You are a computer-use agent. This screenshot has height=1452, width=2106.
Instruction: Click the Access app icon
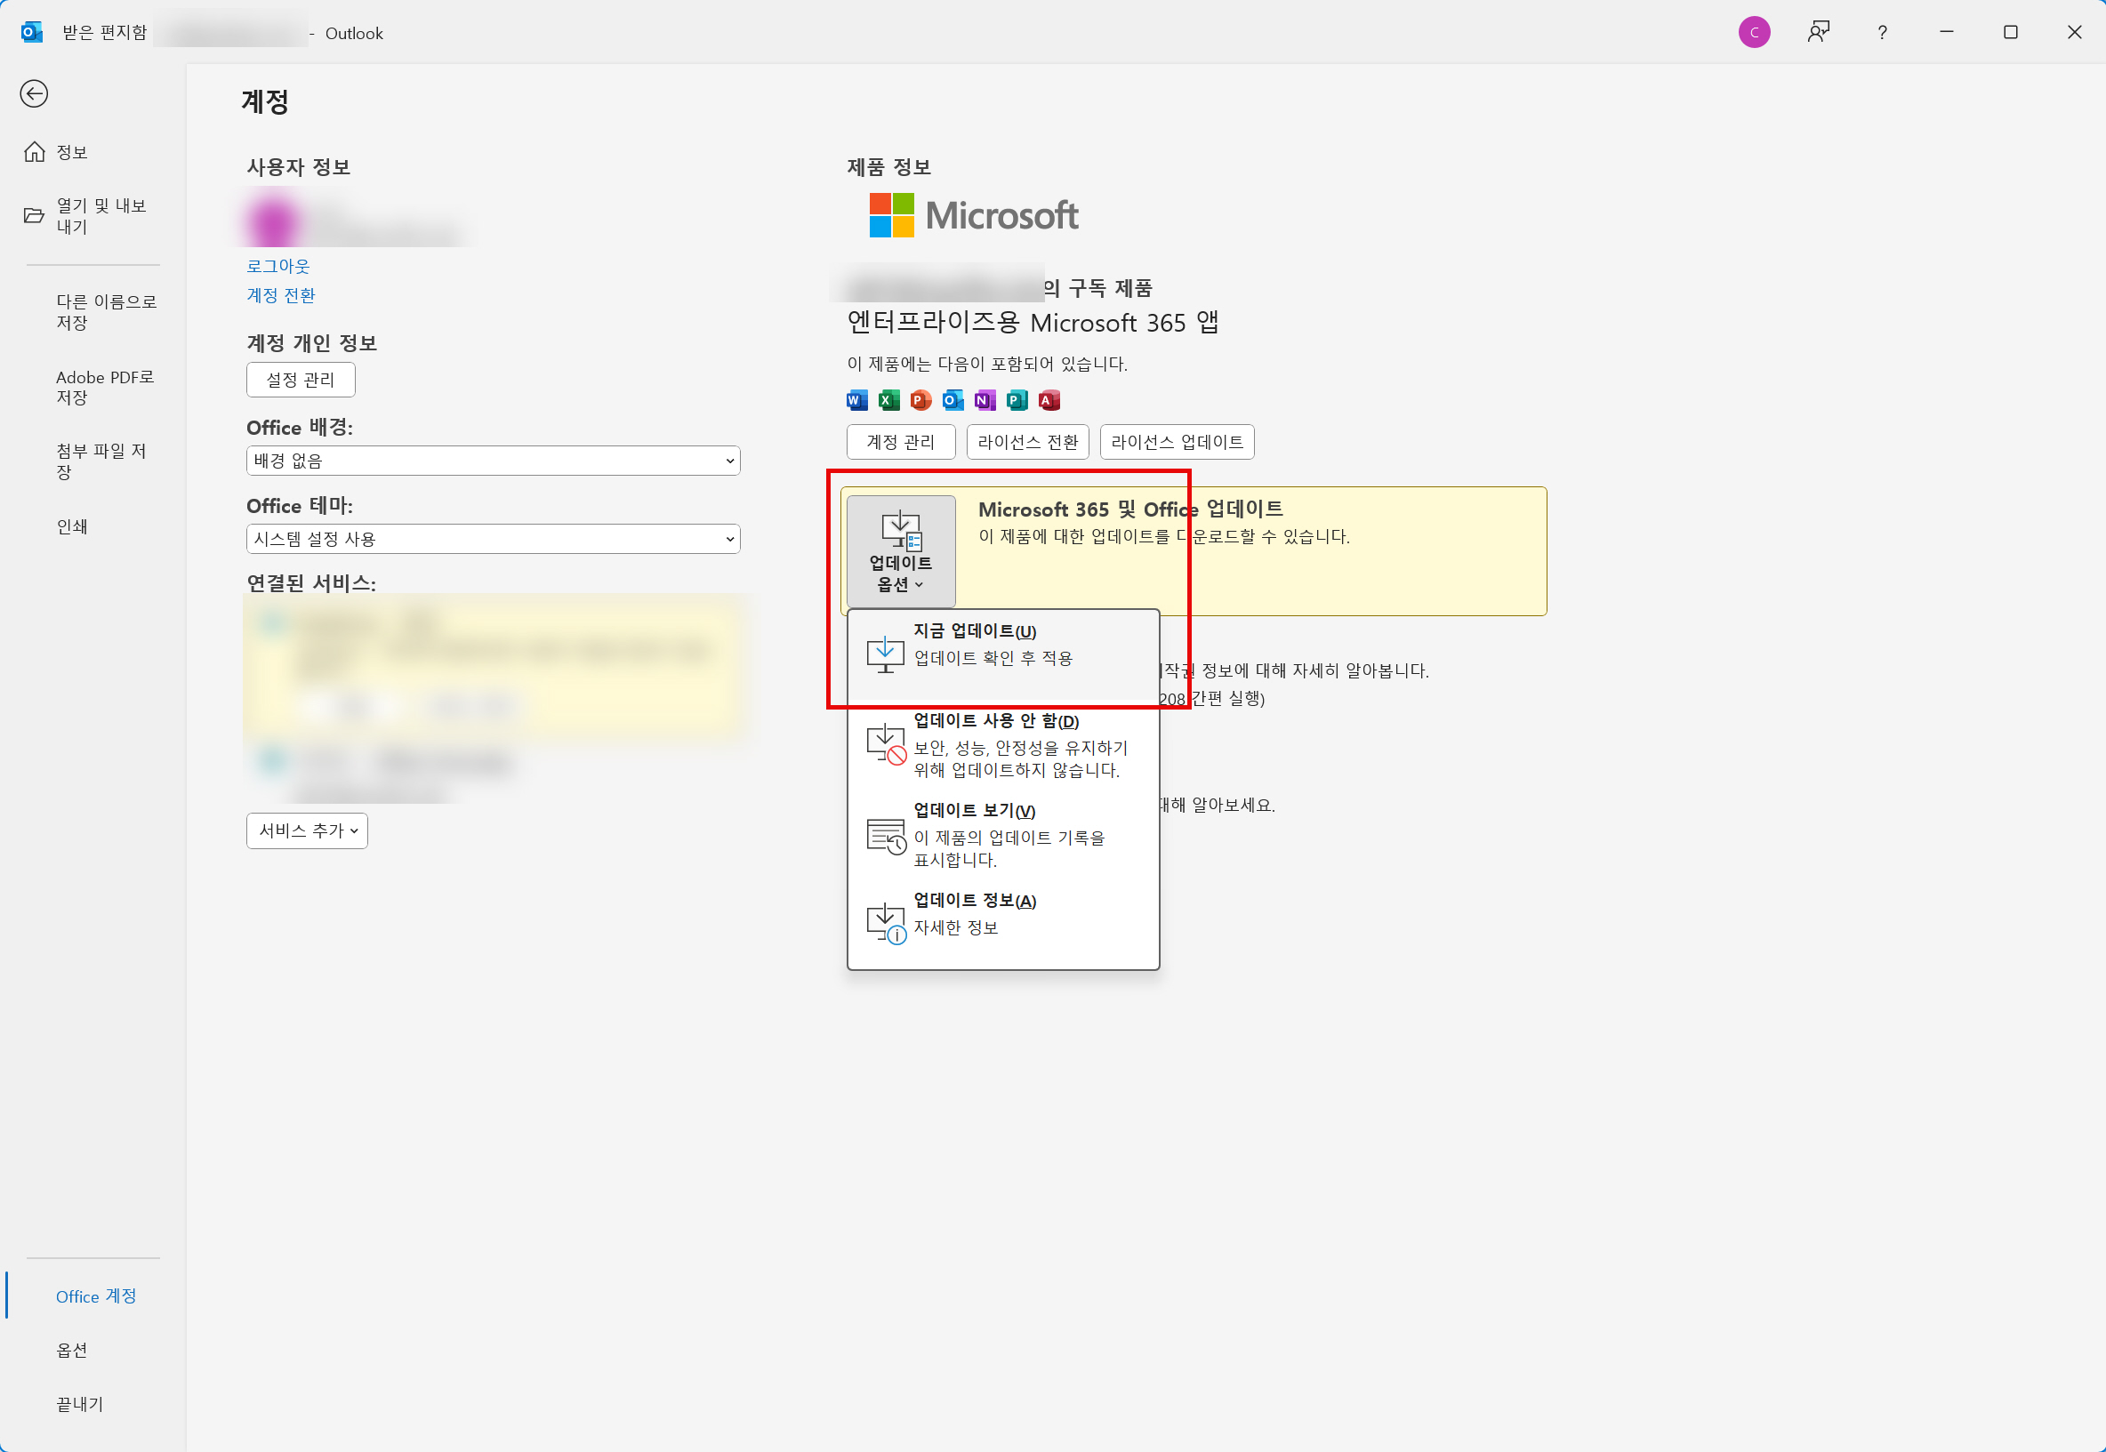tap(1049, 400)
